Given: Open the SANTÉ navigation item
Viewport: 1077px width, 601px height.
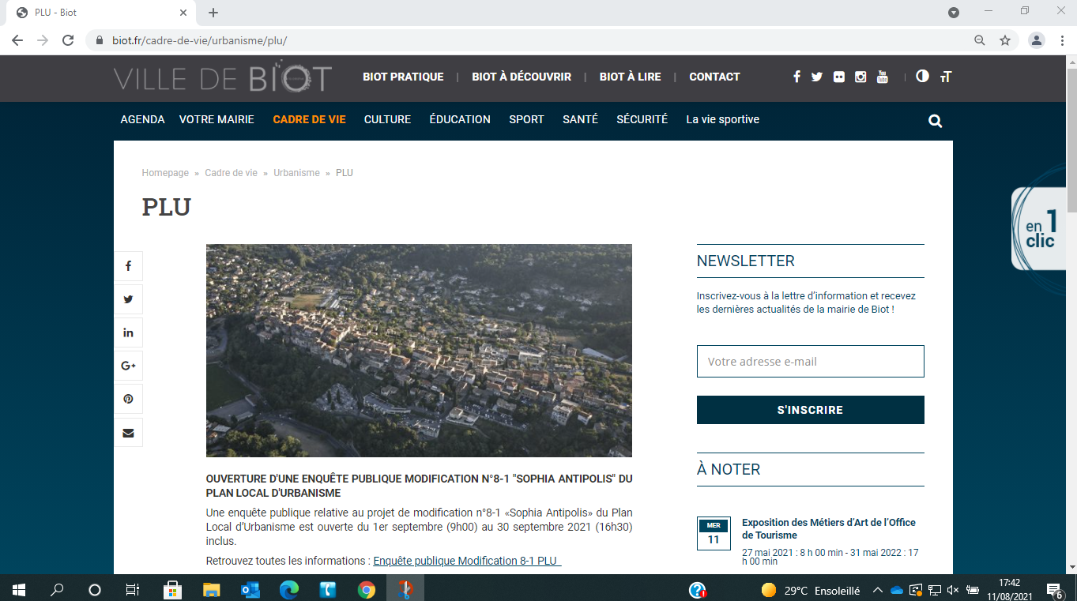Looking at the screenshot, I should 580,119.
